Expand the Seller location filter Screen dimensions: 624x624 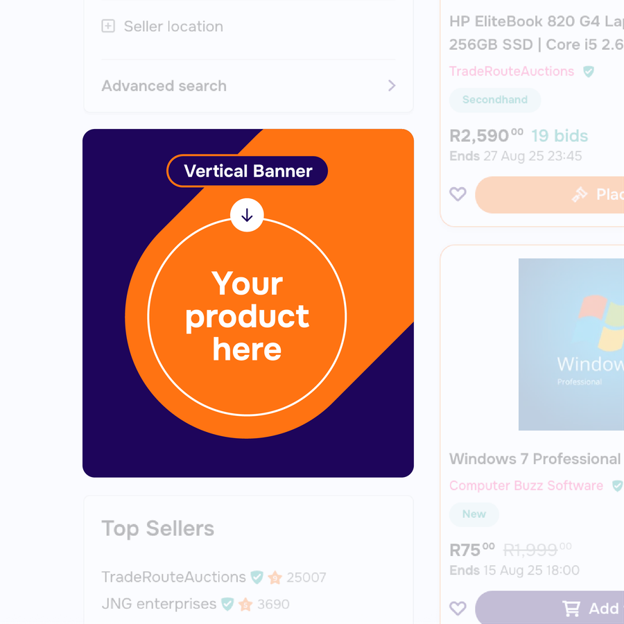click(108, 26)
